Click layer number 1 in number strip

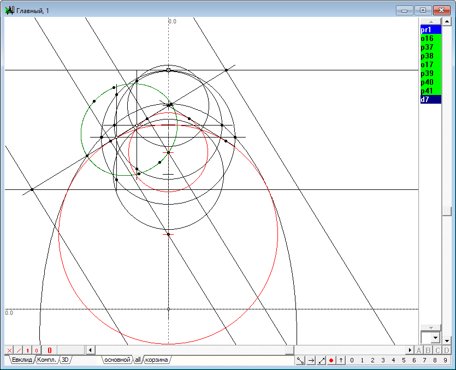pos(362,360)
